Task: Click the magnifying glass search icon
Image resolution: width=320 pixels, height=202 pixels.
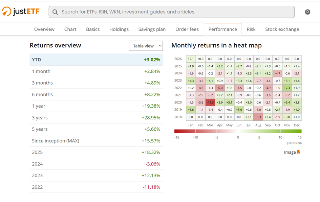Action: [x=55, y=12]
